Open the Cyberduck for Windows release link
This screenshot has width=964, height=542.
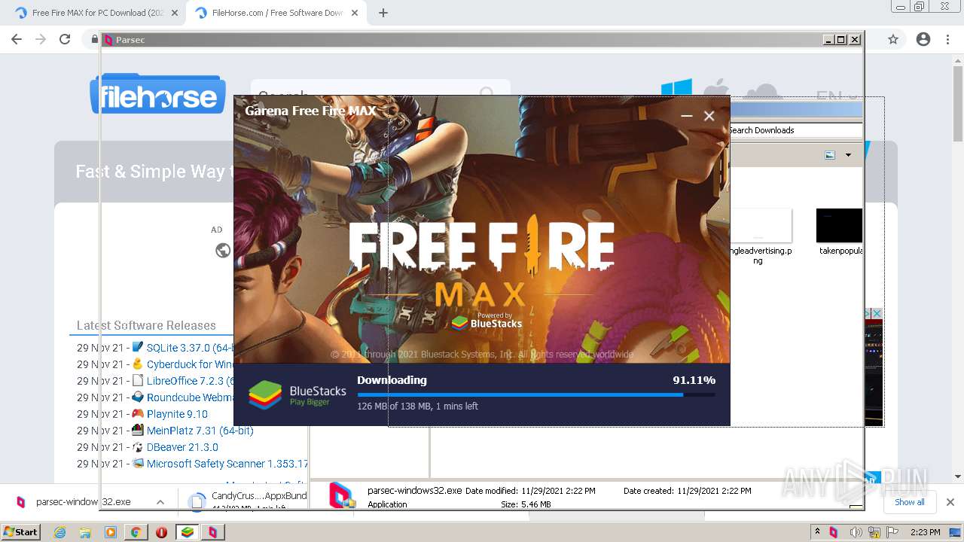(x=190, y=364)
